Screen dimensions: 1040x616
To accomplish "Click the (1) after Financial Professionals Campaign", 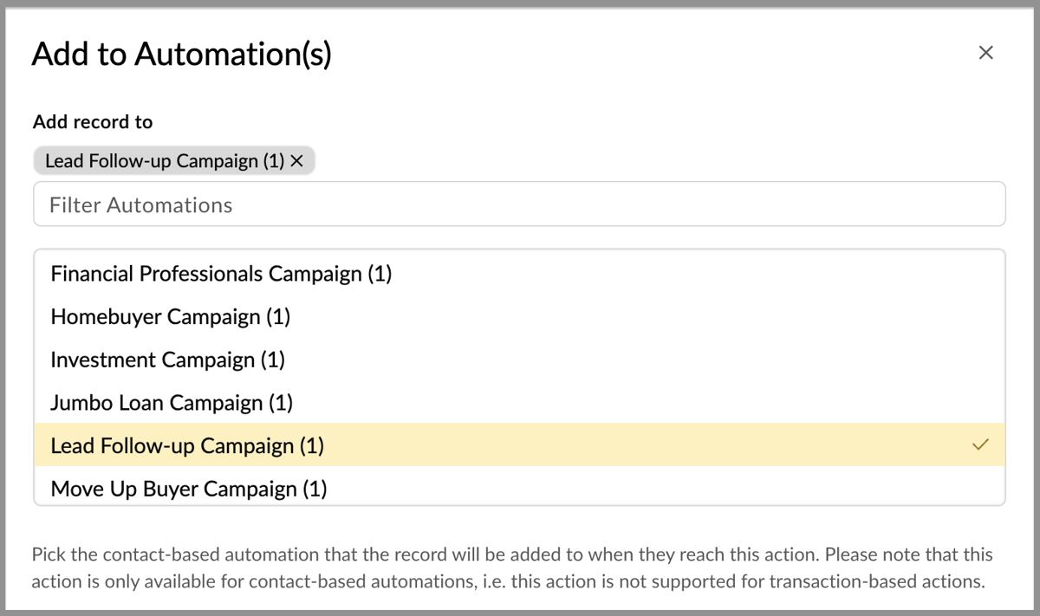I will 380,274.
